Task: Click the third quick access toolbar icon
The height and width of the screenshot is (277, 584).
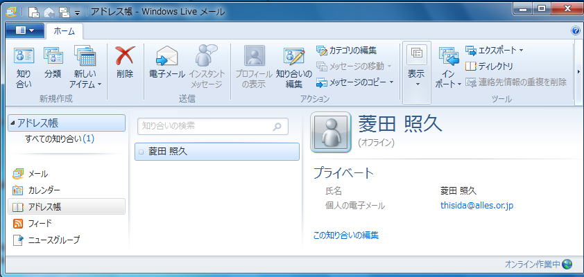Action: (64, 12)
